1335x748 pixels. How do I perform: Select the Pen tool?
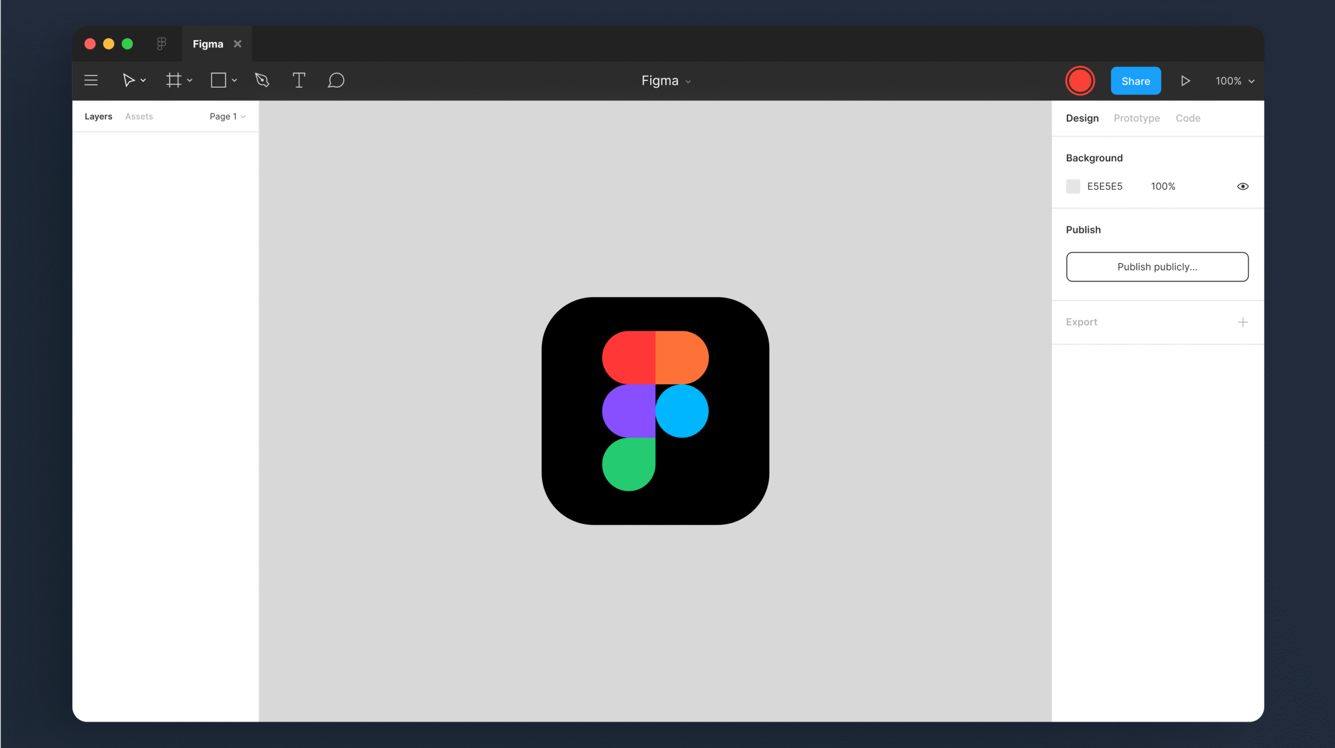tap(262, 80)
